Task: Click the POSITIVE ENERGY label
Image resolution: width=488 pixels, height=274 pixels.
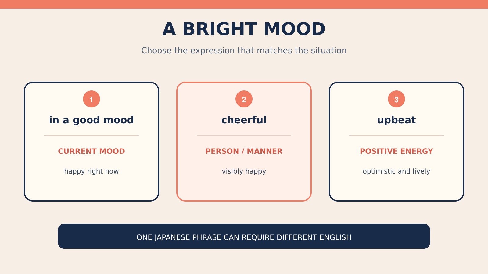Action: [x=396, y=151]
